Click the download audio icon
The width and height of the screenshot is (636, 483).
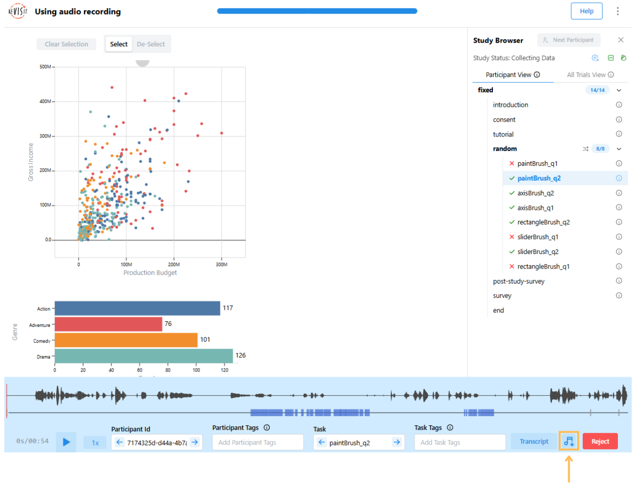click(x=569, y=441)
